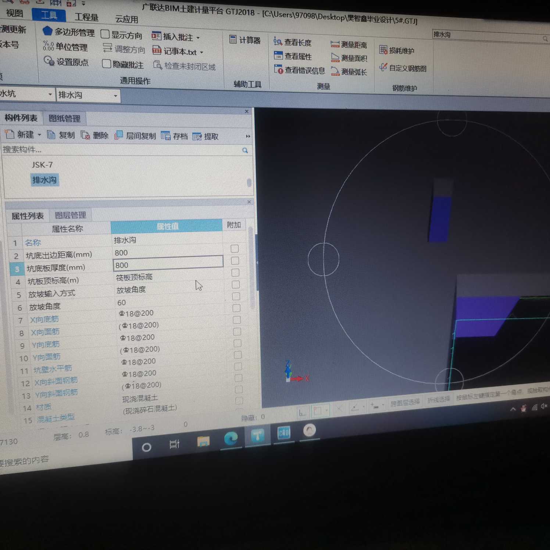Click 插入批注 insert annotation icon

[x=156, y=36]
